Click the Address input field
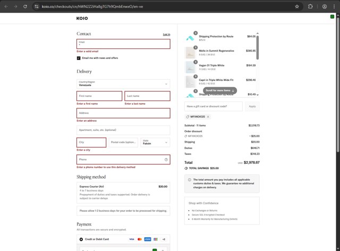 123,113
